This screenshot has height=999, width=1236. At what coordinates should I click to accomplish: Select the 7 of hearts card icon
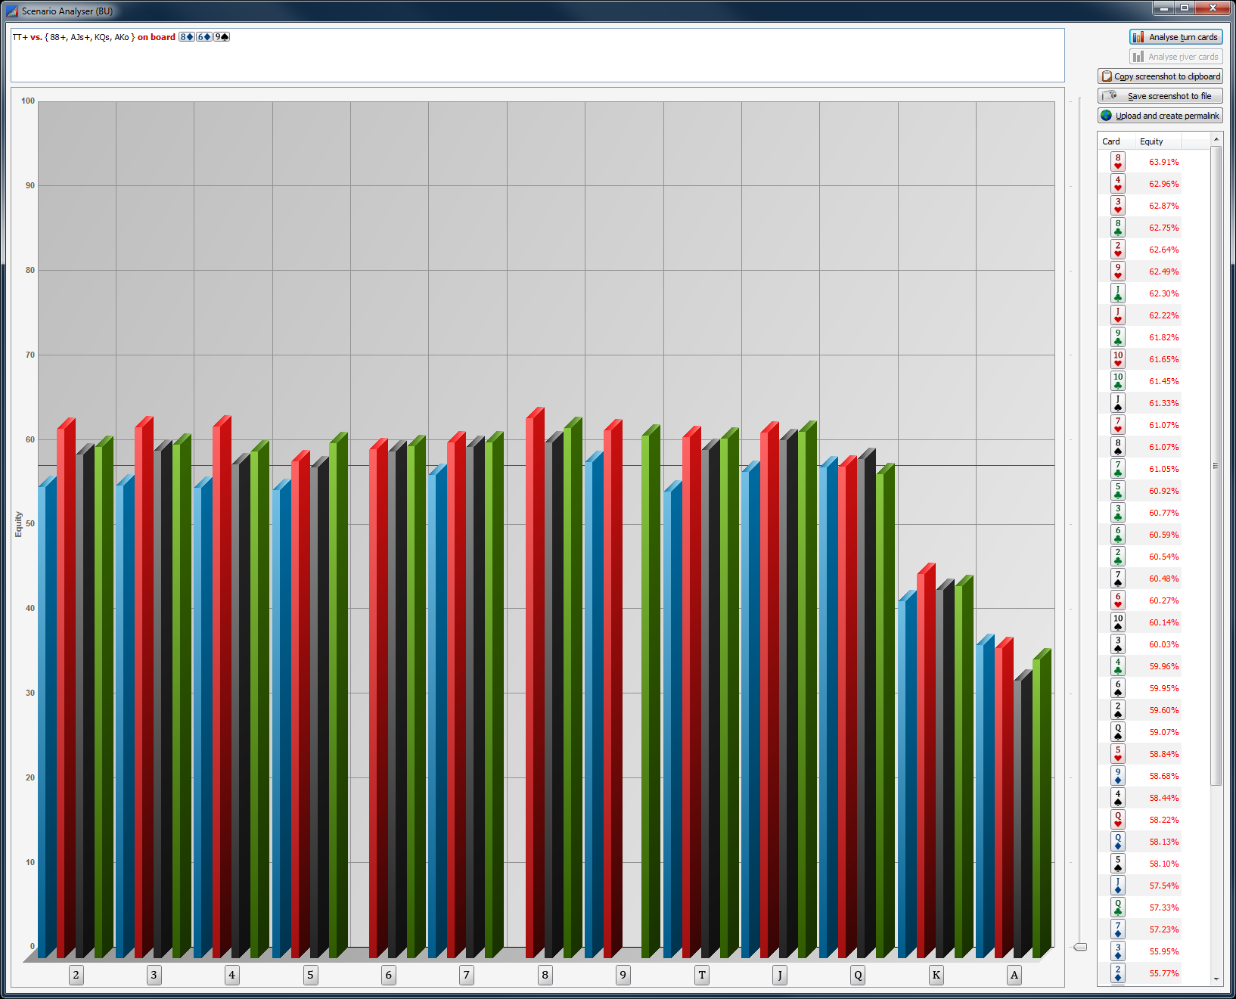click(x=1117, y=425)
